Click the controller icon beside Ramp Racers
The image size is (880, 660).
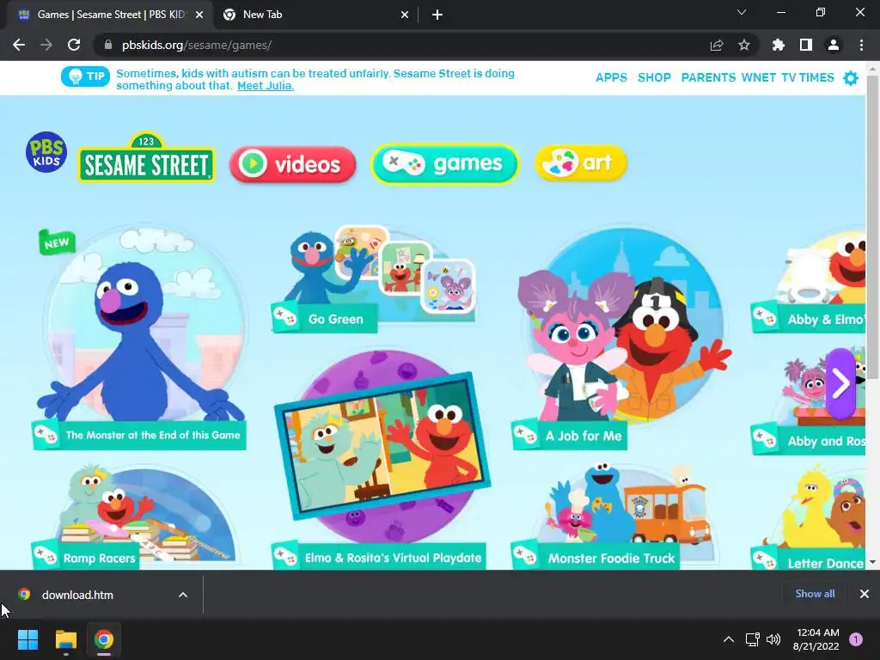point(45,556)
